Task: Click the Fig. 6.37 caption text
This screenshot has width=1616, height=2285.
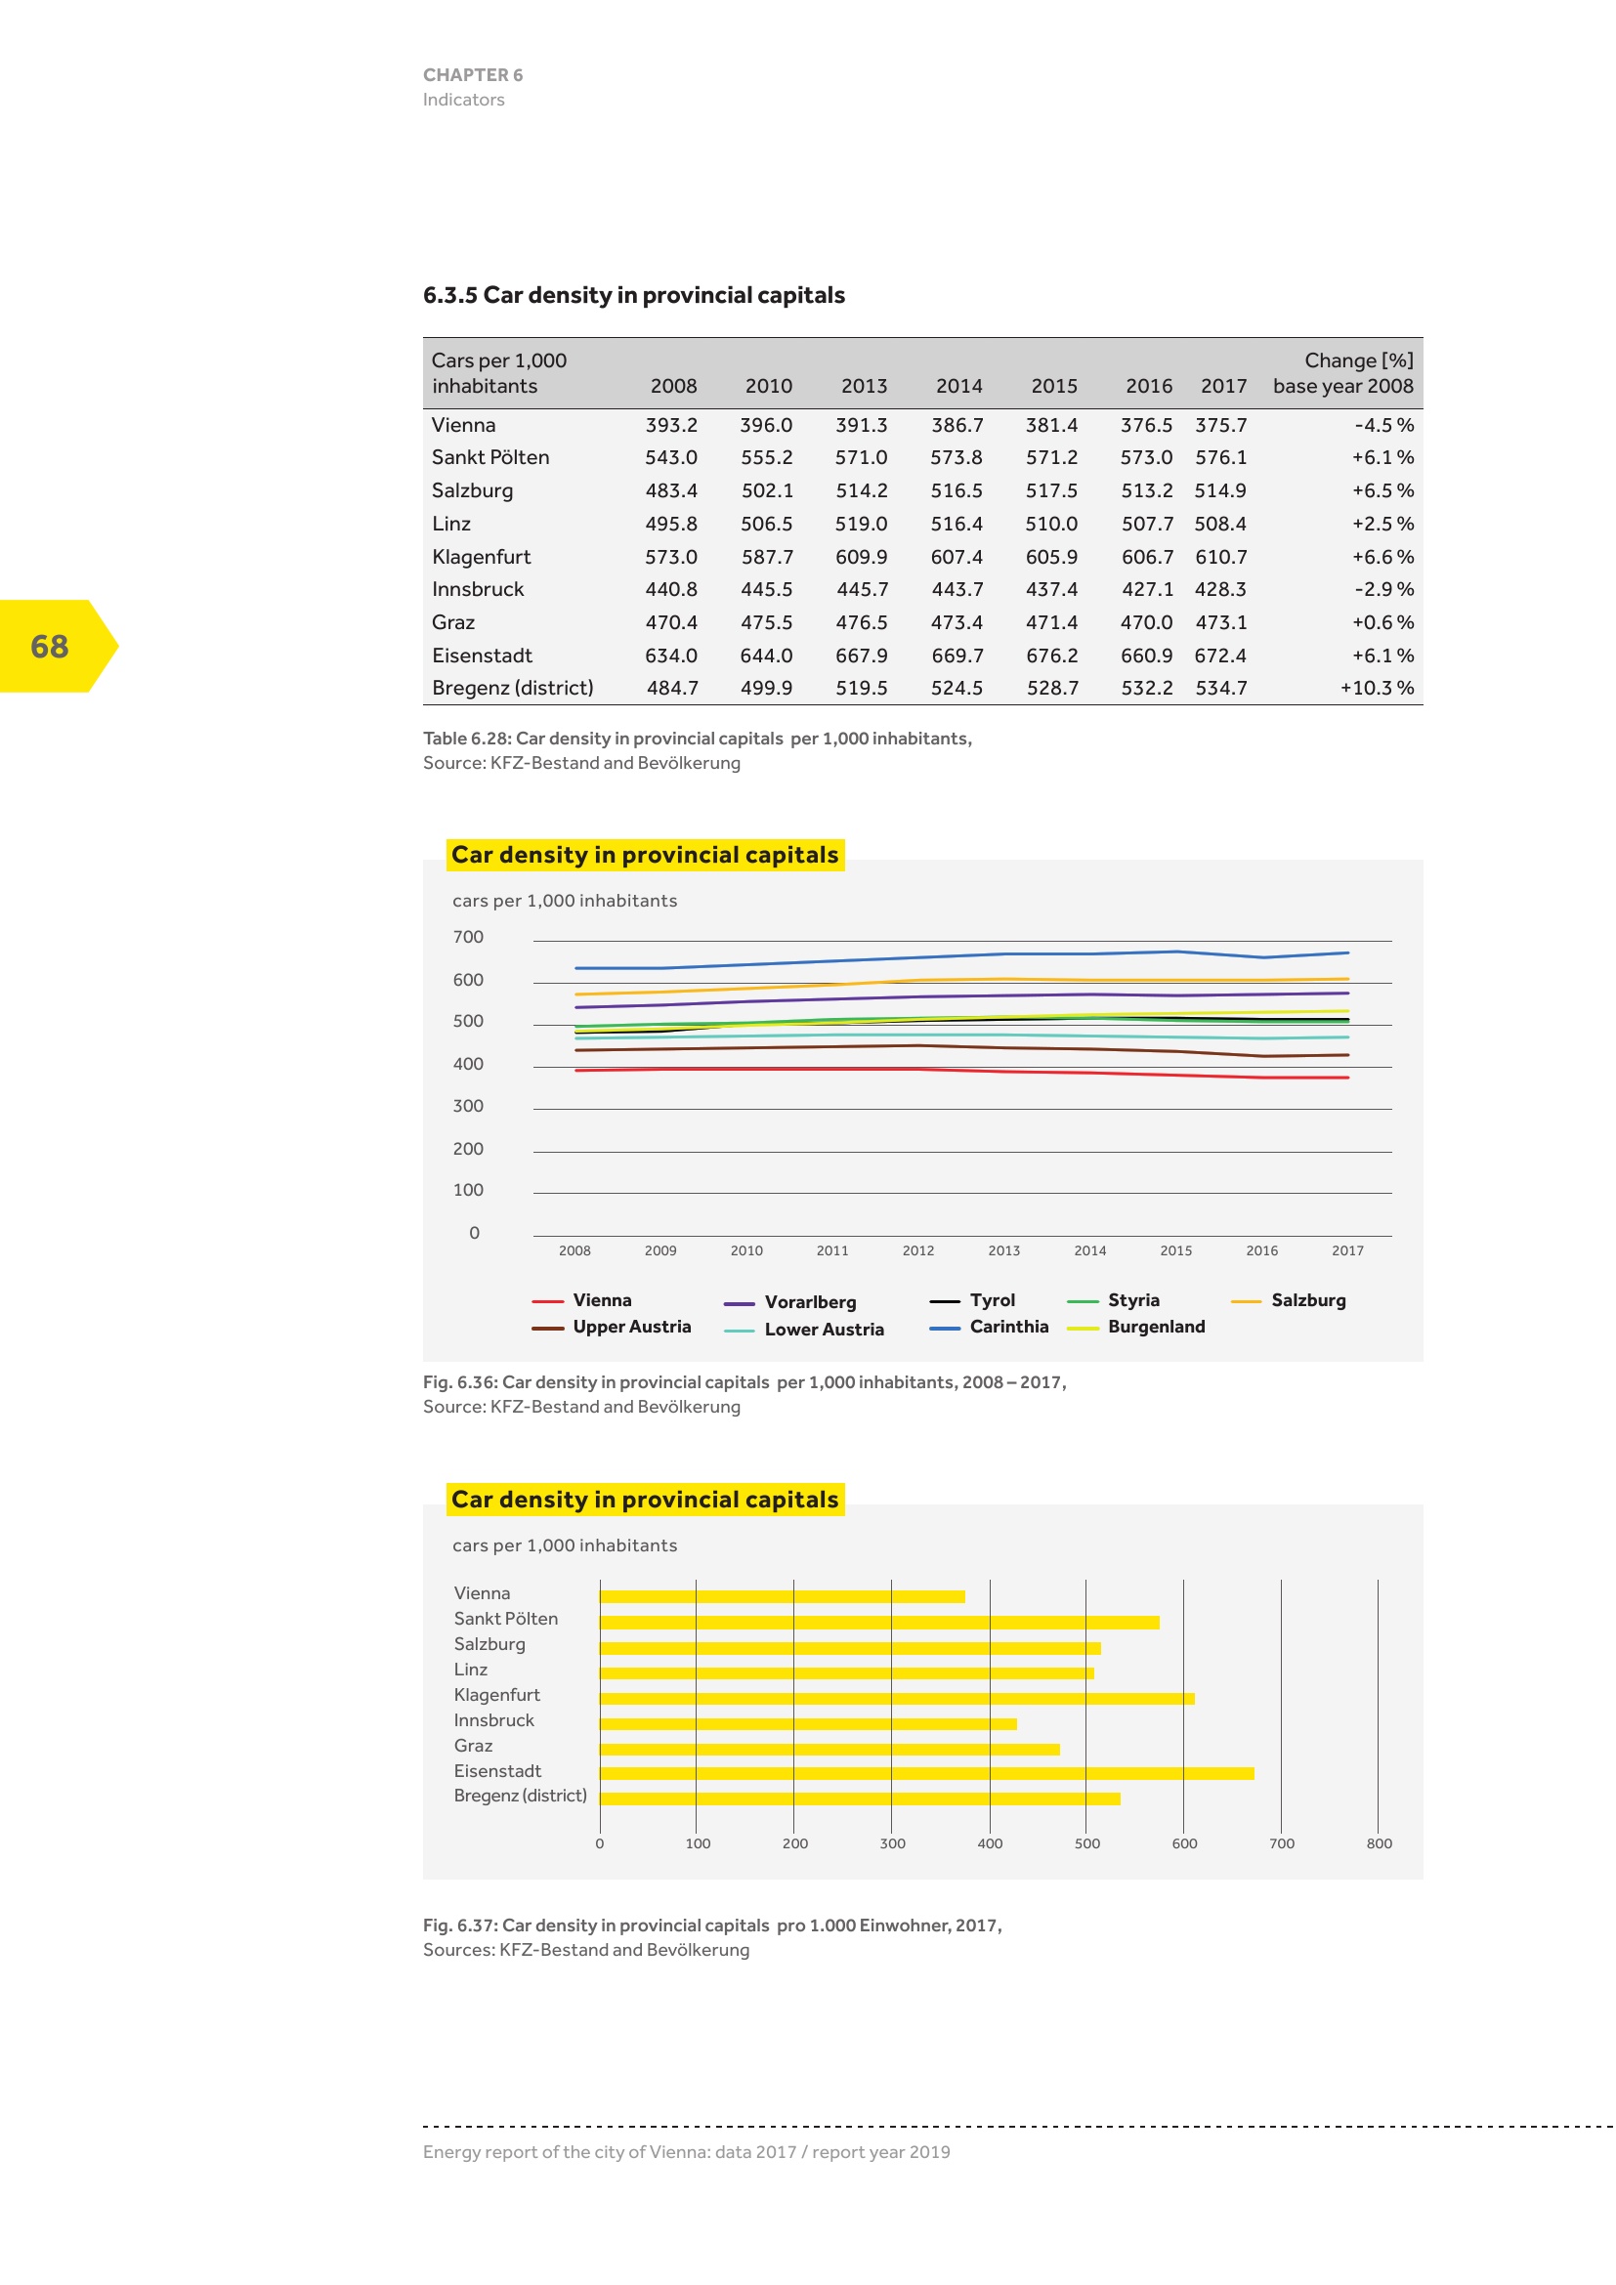Action: pos(711,1925)
